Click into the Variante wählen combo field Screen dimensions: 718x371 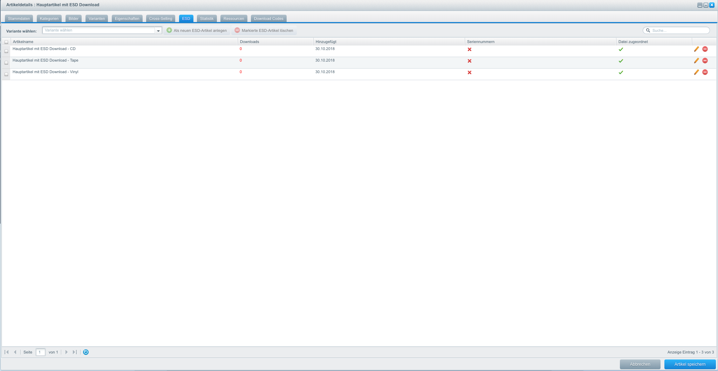(x=99, y=30)
